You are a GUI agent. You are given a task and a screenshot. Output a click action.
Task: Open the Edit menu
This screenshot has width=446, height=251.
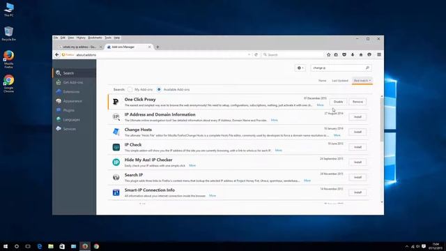(x=63, y=38)
